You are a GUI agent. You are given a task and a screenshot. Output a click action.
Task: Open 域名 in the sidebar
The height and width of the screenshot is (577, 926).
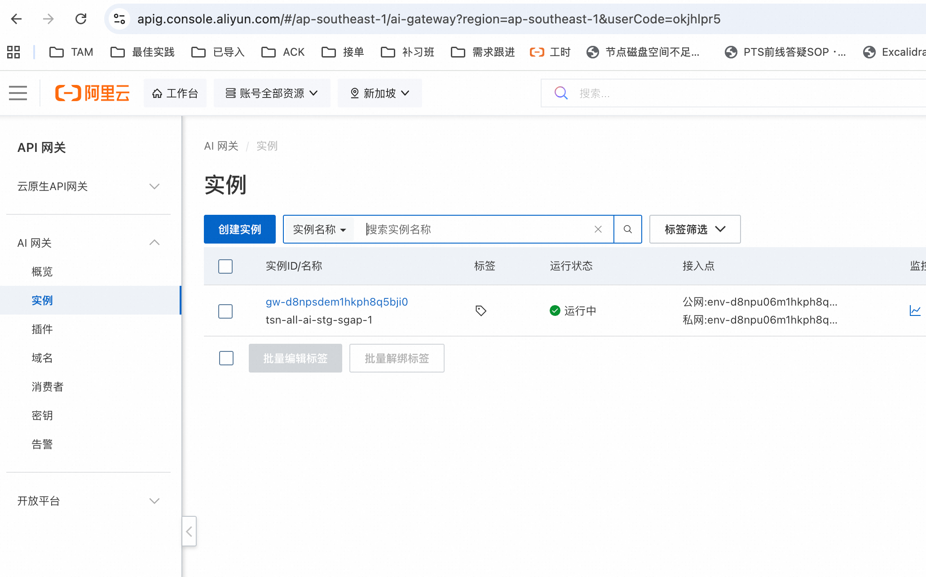[x=42, y=358]
